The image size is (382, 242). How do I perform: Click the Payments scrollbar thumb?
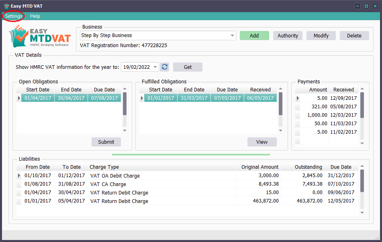click(x=362, y=105)
